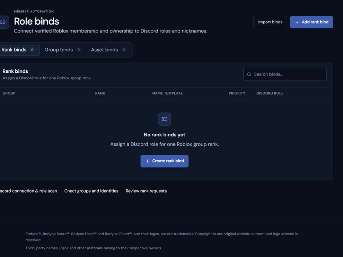Open the Asset binds tab
The image size is (343, 257).
[x=108, y=50]
